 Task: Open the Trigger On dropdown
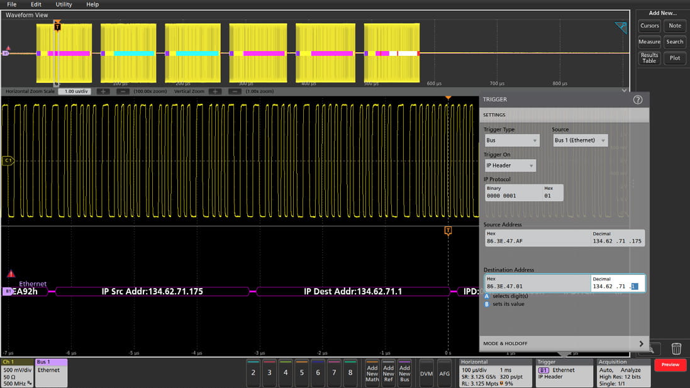[x=510, y=165]
